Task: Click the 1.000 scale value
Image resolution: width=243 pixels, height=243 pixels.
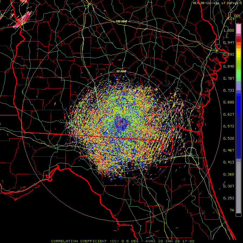Action: point(229,30)
